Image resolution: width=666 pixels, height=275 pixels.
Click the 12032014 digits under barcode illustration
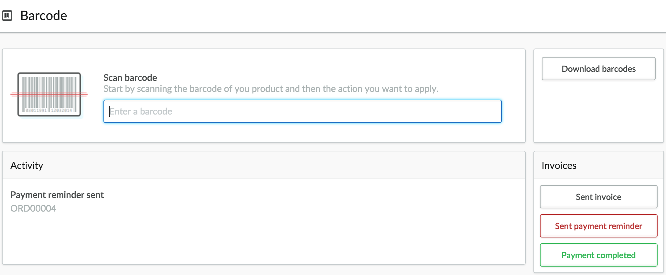pos(61,110)
